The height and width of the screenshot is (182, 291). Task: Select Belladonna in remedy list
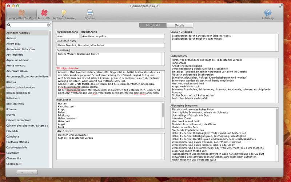[x=27, y=98]
